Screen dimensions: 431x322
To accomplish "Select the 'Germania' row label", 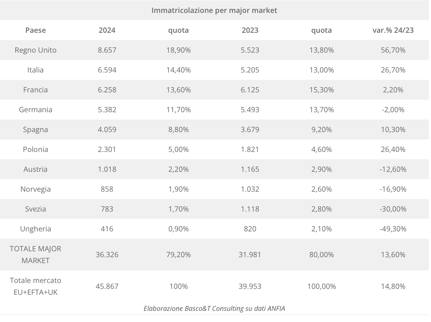I will pyautogui.click(x=36, y=110).
